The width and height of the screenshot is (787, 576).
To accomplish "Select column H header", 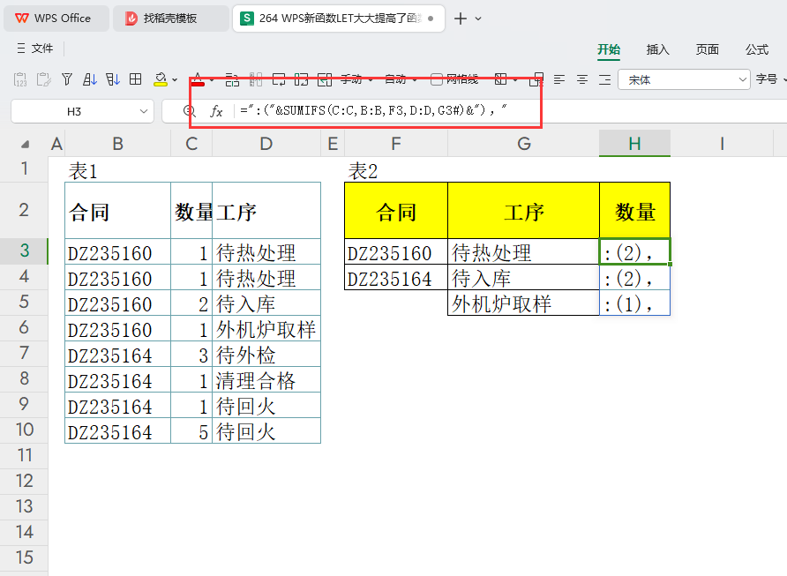I will pyautogui.click(x=634, y=144).
